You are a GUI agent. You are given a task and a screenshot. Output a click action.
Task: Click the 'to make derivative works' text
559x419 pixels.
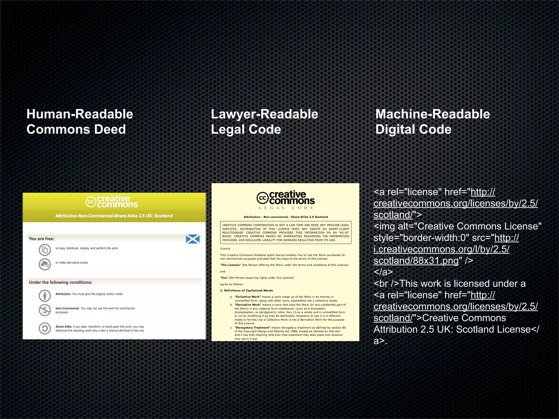point(72,263)
